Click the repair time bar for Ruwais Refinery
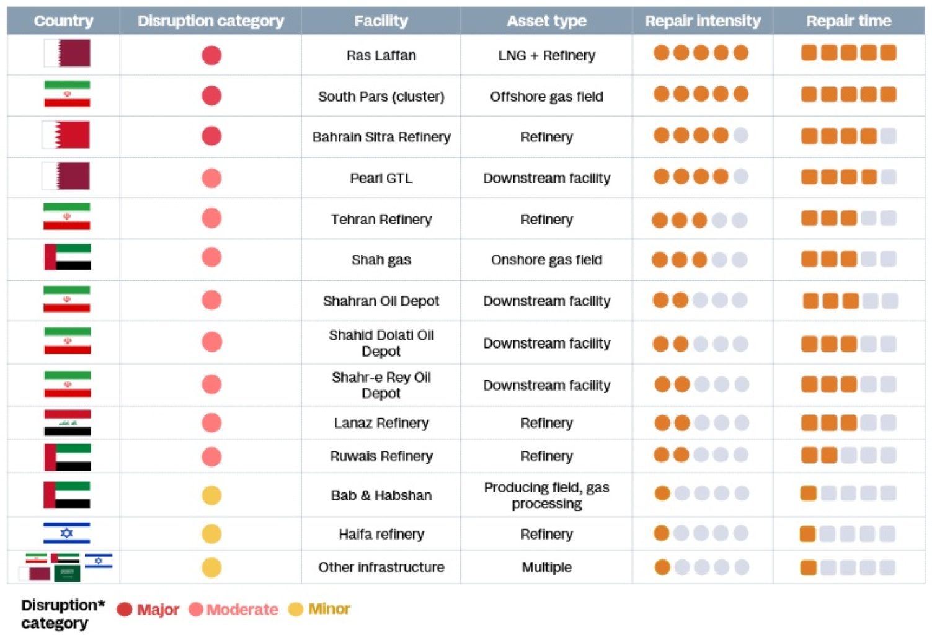 (848, 455)
